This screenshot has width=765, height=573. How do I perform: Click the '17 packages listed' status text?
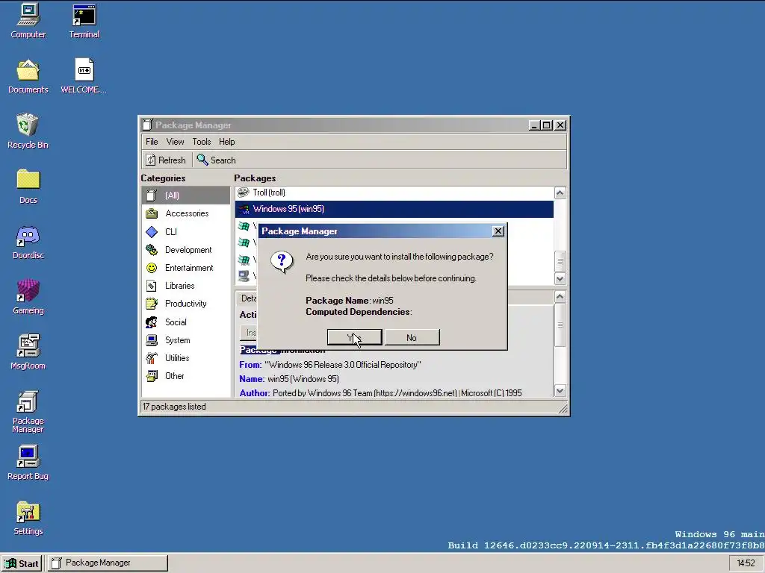coord(174,407)
